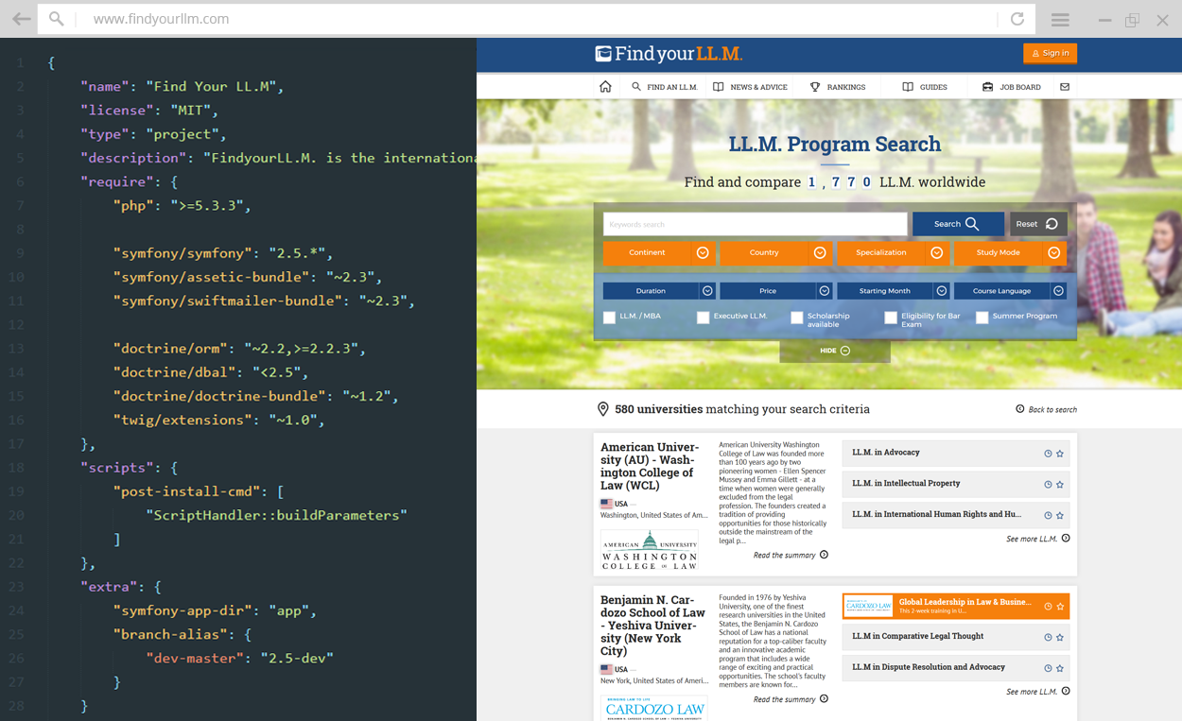The height and width of the screenshot is (721, 1182).
Task: Click clock icon on LL.M. in Intellectual Property
Action: coord(1048,485)
